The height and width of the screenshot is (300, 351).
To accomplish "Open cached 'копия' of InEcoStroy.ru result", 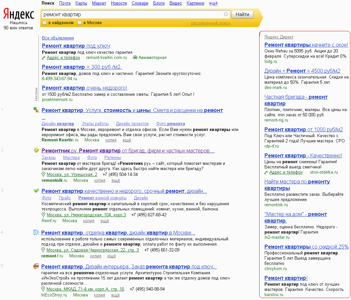I will pos(100,295).
